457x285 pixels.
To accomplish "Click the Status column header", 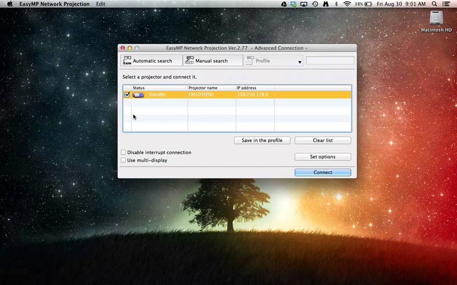I will [x=159, y=88].
